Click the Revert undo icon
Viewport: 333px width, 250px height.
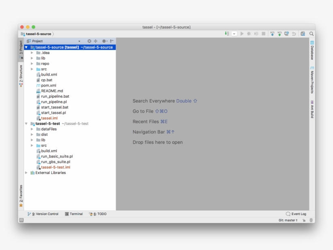[x=294, y=34]
